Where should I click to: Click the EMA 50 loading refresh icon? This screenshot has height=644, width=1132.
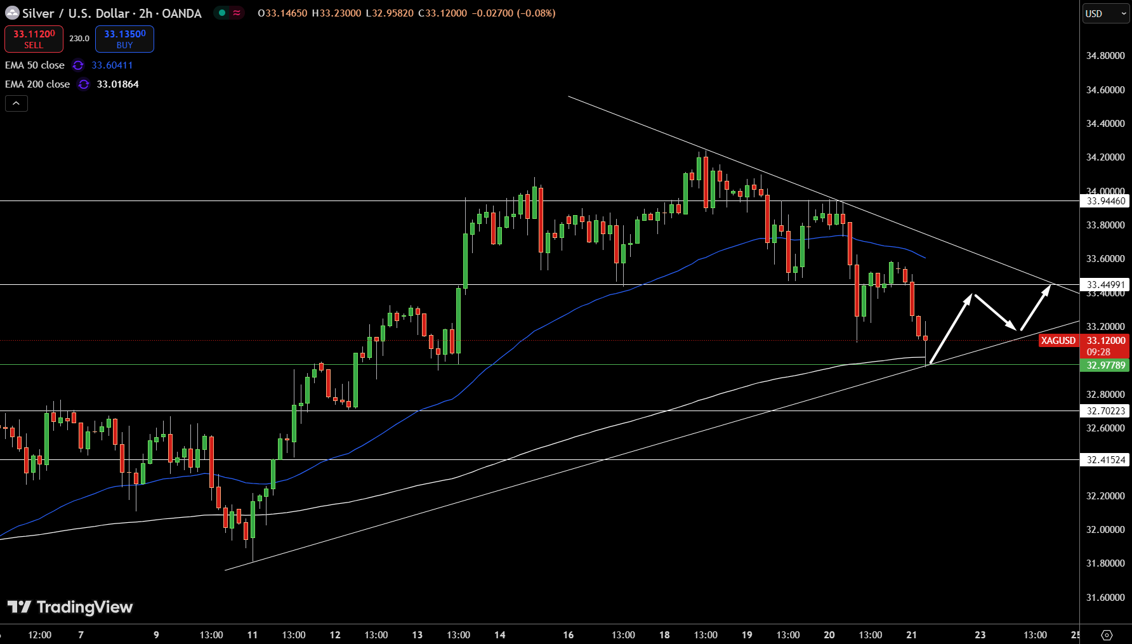pos(78,65)
